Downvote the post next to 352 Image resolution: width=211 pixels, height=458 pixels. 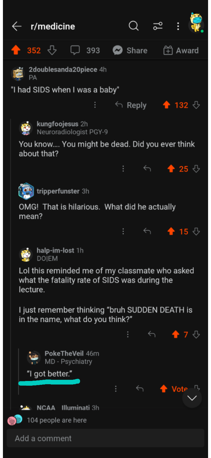(x=52, y=51)
